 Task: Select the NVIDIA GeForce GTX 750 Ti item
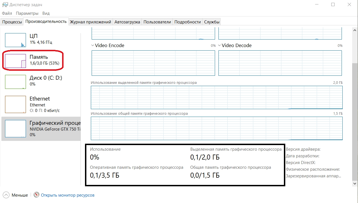(55, 129)
